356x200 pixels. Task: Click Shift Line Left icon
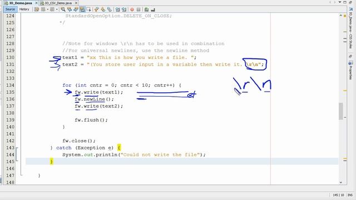click(x=117, y=9)
